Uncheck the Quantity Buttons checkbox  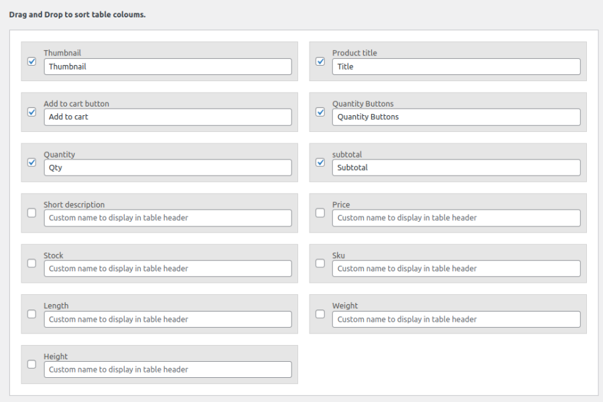pyautogui.click(x=320, y=112)
